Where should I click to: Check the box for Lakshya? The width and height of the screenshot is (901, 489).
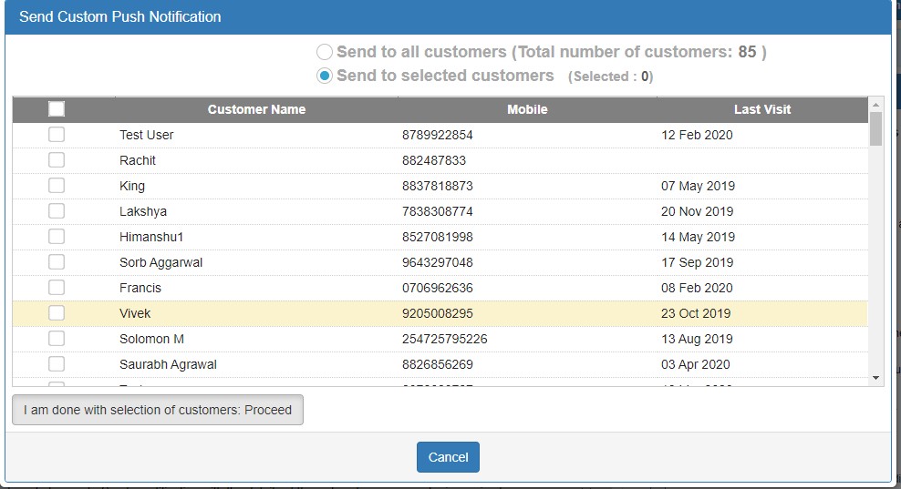point(57,210)
